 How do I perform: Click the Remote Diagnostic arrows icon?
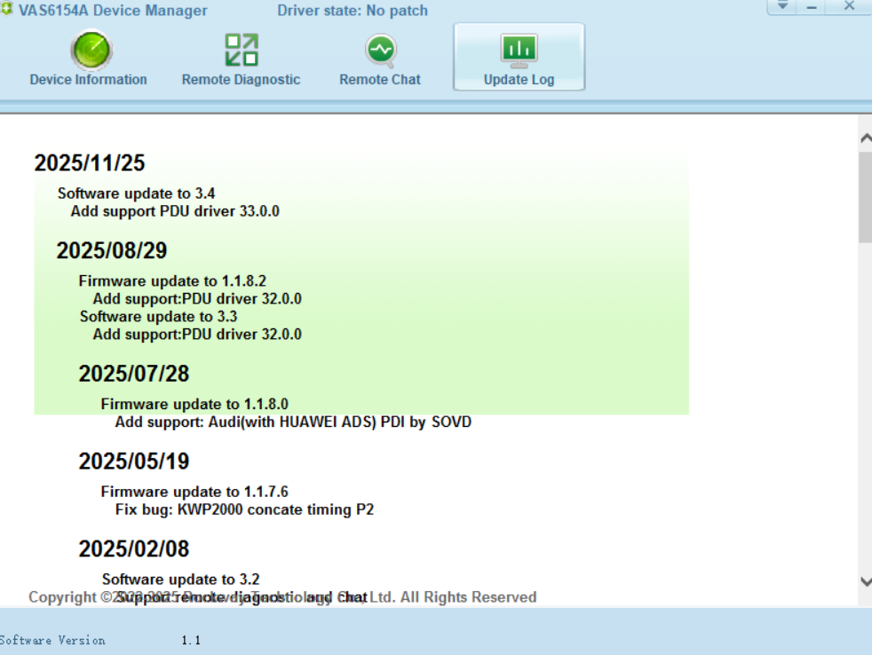coord(241,50)
